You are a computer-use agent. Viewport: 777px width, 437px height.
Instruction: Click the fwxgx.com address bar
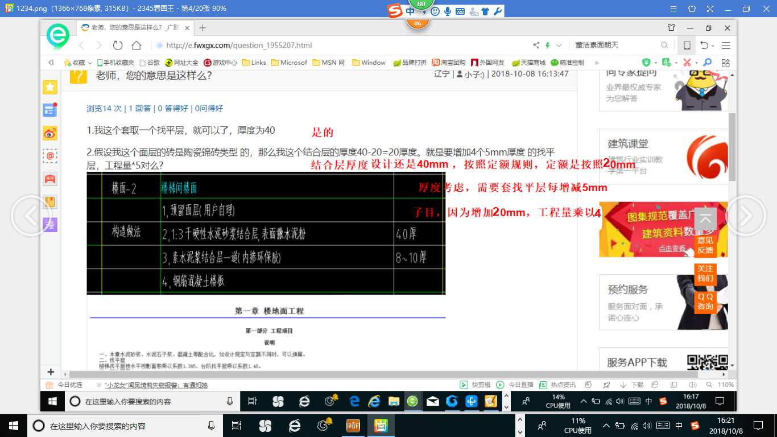point(341,46)
